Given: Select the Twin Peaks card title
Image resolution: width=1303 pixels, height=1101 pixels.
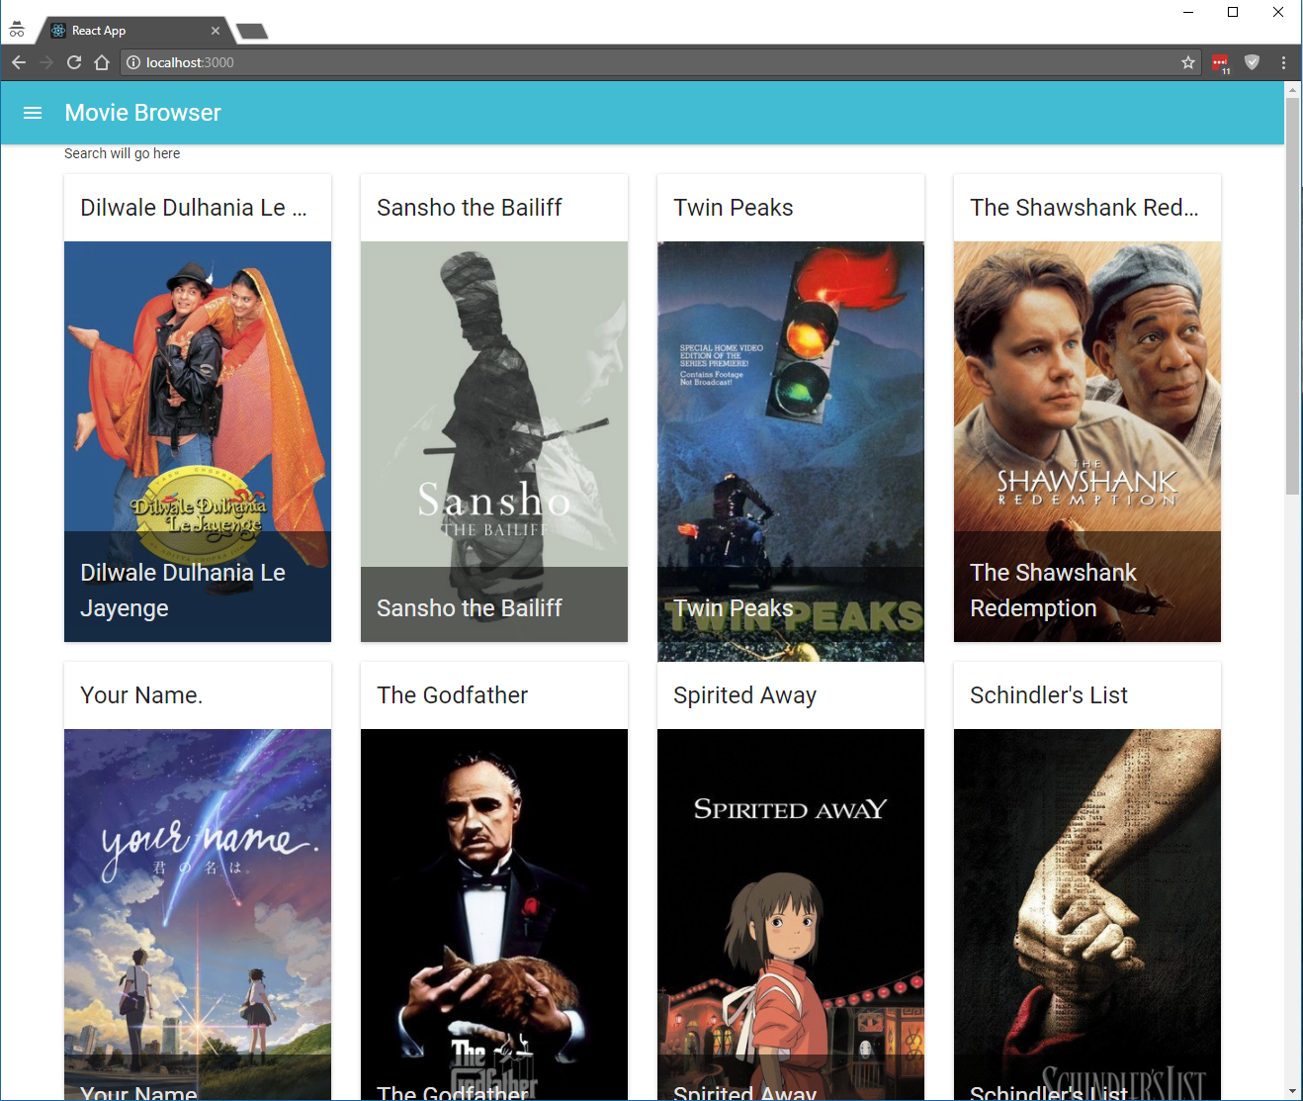Looking at the screenshot, I should coord(733,208).
